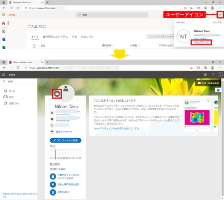Open browser menu in Office window

pos(220,8)
